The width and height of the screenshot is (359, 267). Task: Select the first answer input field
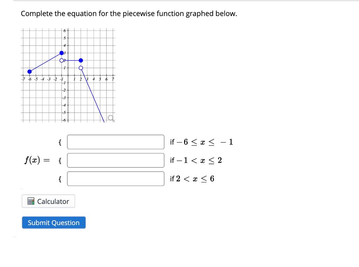click(115, 142)
